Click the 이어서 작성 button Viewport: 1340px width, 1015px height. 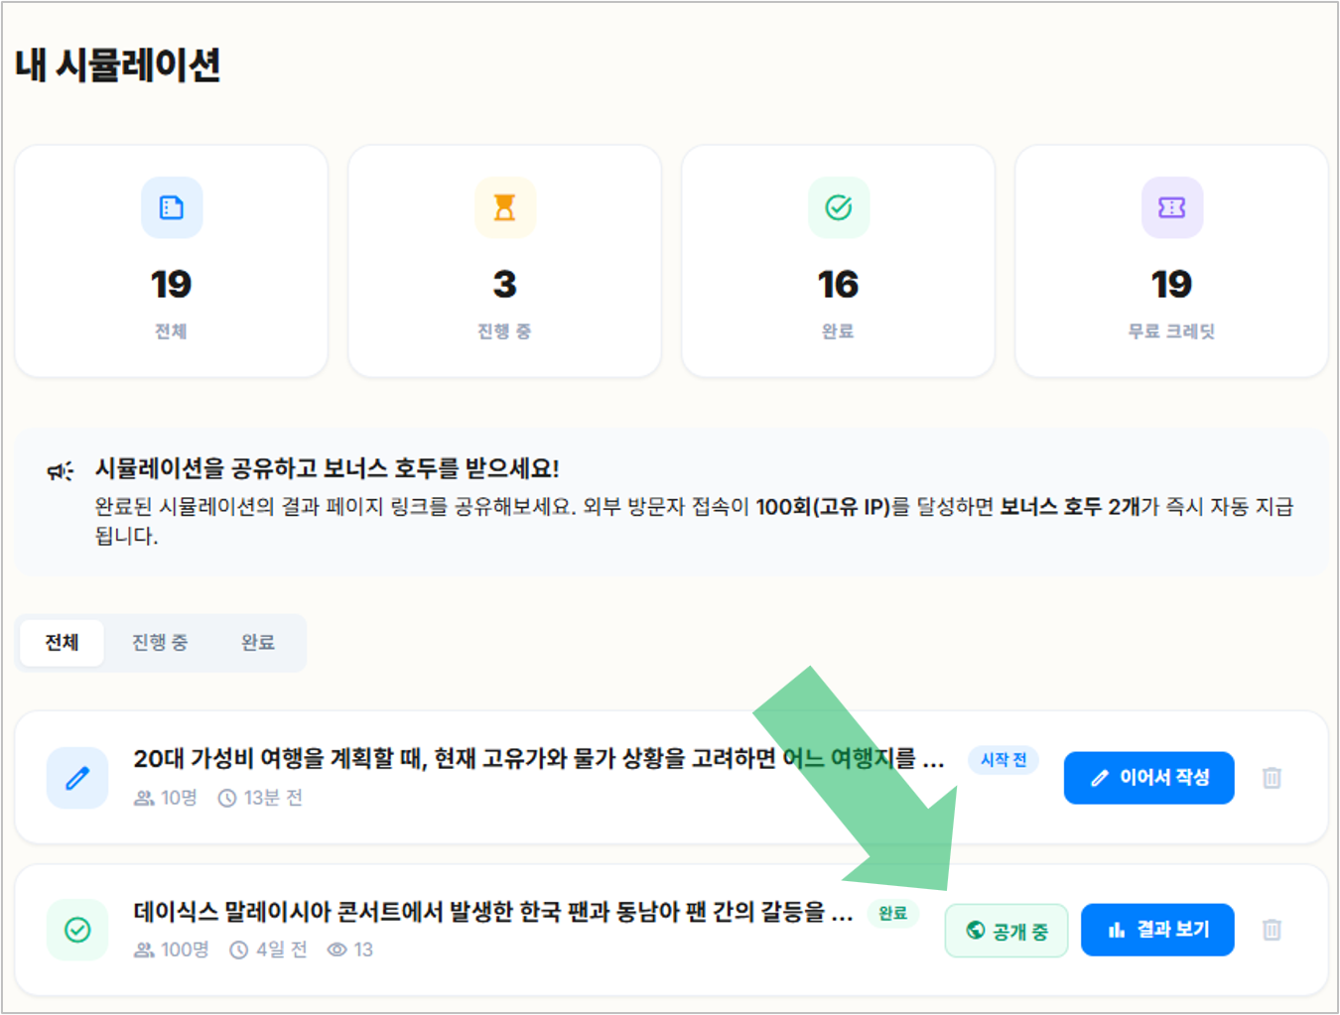(x=1149, y=778)
